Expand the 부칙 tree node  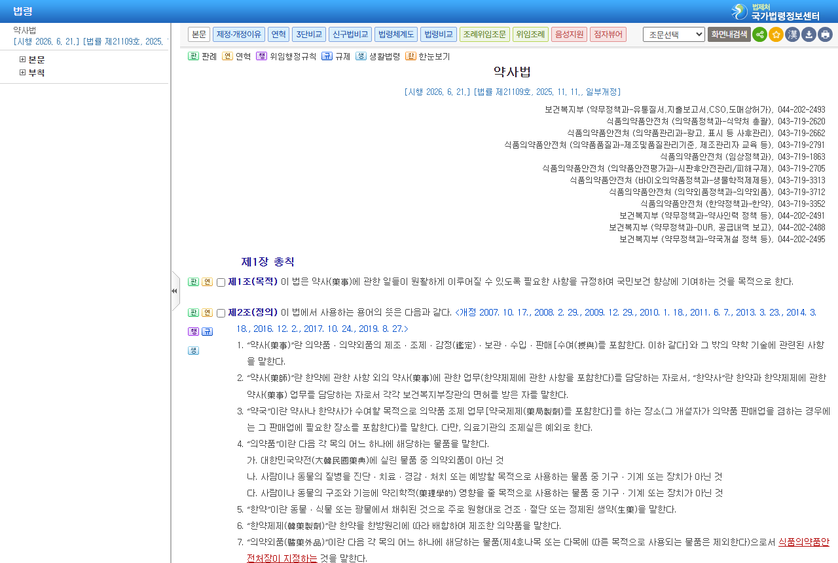[x=22, y=73]
